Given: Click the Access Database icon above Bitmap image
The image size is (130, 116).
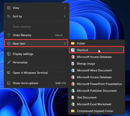Looking at the screenshot, I should pyautogui.click(x=73, y=57).
